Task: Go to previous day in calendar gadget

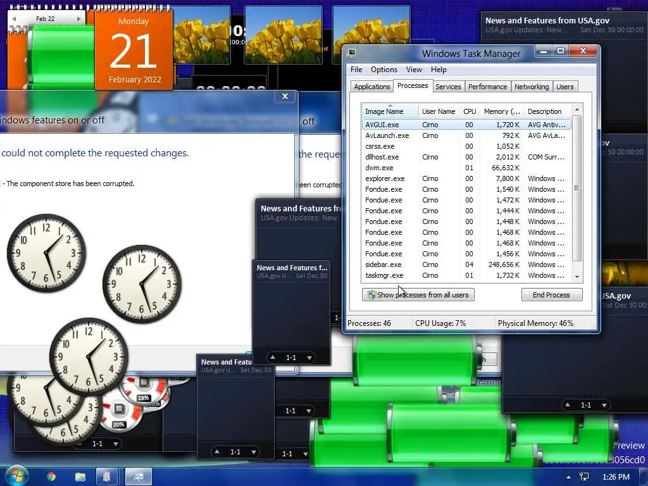Action: 14,18
